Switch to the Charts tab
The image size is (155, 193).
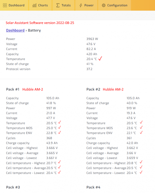(40, 5)
